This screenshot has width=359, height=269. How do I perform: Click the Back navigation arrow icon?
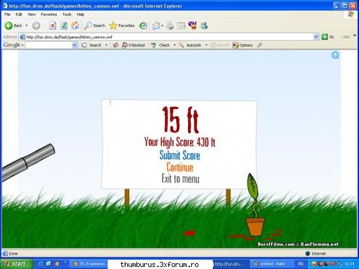tap(8, 25)
